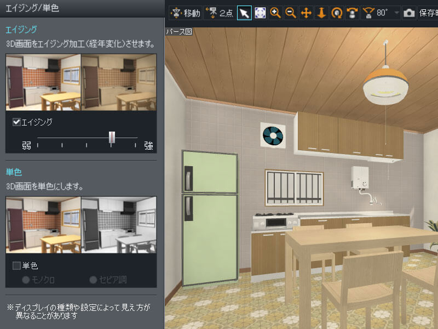Click the look-around camera rotate icon
The width and height of the screenshot is (438, 329).
pyautogui.click(x=353, y=13)
